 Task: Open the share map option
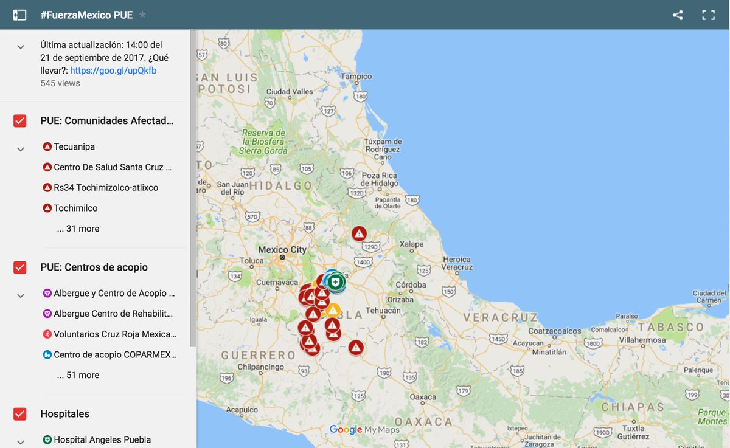pyautogui.click(x=678, y=15)
